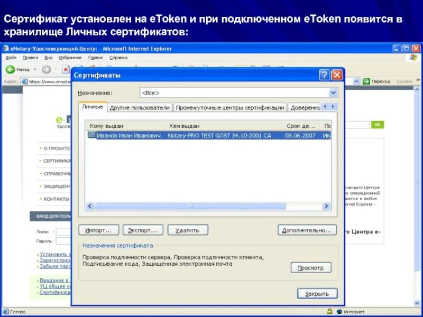The image size is (423, 317).
Task: Switch to the Другие пользователи tab
Action: click(140, 108)
